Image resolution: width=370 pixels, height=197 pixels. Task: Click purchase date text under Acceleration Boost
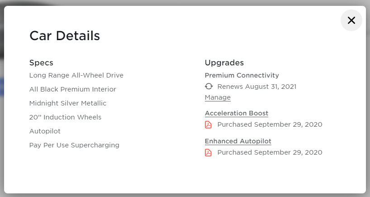(x=270, y=124)
